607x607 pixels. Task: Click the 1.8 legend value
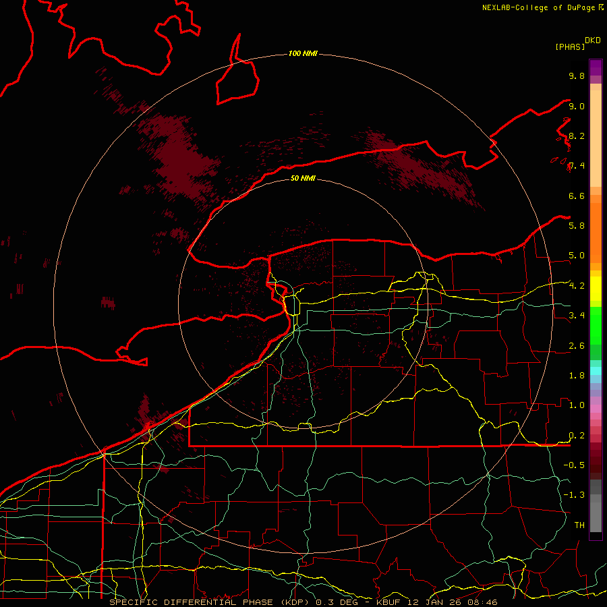577,375
